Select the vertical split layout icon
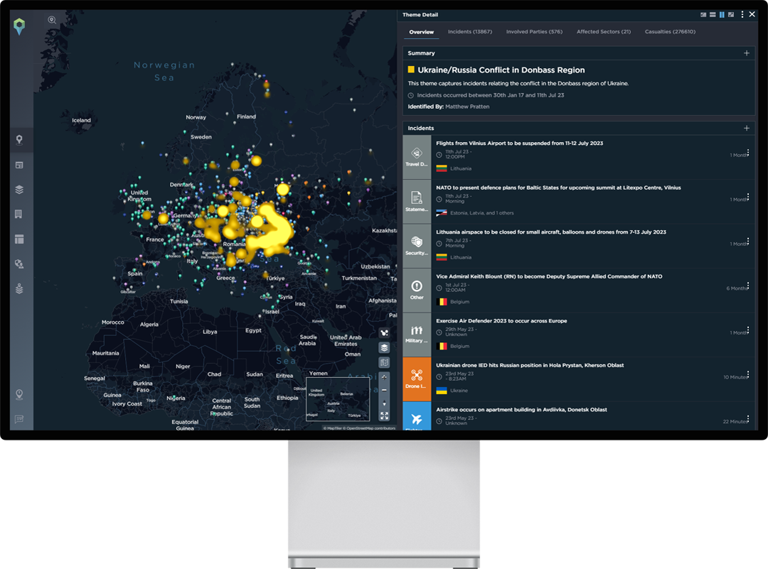The height and width of the screenshot is (569, 768). (x=722, y=15)
